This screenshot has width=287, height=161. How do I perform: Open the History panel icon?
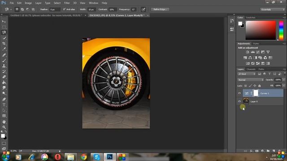click(x=232, y=21)
